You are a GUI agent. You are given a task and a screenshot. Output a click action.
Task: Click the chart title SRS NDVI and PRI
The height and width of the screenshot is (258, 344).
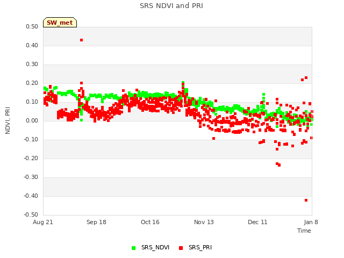click(x=171, y=6)
